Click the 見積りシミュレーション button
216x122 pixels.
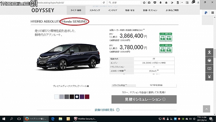144,99
